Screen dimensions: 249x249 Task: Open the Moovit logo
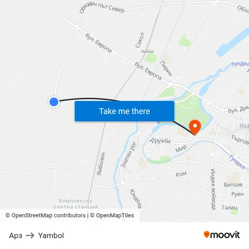(222, 235)
